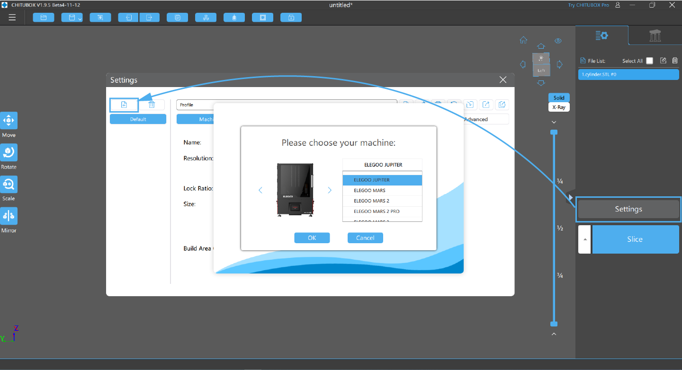This screenshot has height=370, width=682.
Task: Click the save project toolbar icon
Action: pos(72,18)
